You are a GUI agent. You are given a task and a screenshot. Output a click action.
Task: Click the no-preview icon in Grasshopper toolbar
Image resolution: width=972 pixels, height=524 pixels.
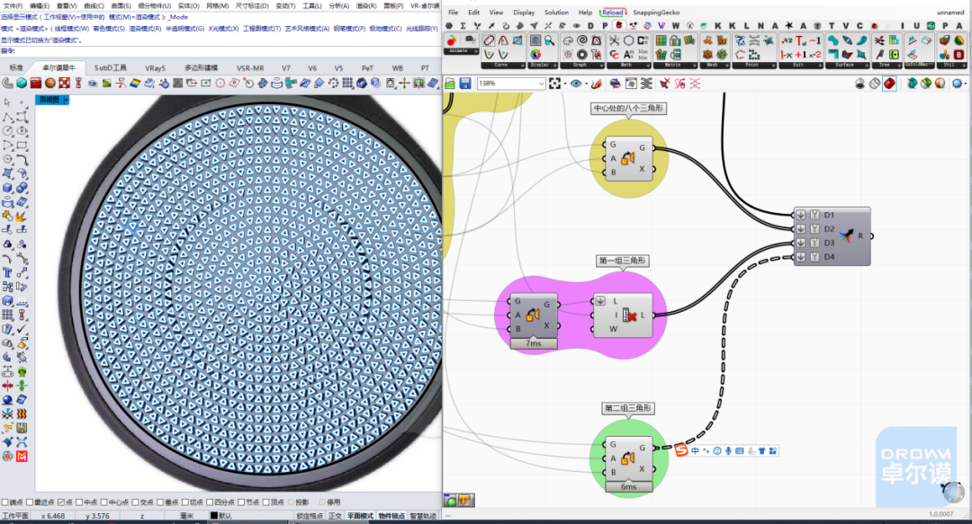tap(859, 84)
